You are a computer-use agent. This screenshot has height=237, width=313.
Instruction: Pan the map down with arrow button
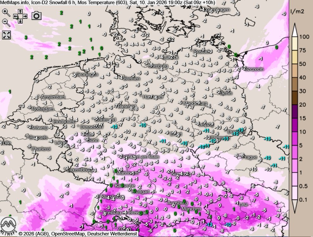click(x=20, y=21)
